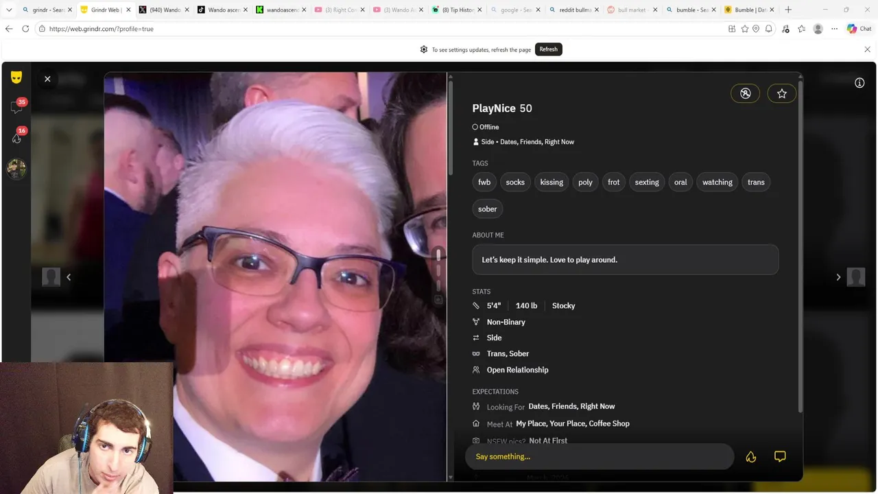The height and width of the screenshot is (494, 878).
Task: Open location permission icon in address bar
Action: tap(756, 29)
